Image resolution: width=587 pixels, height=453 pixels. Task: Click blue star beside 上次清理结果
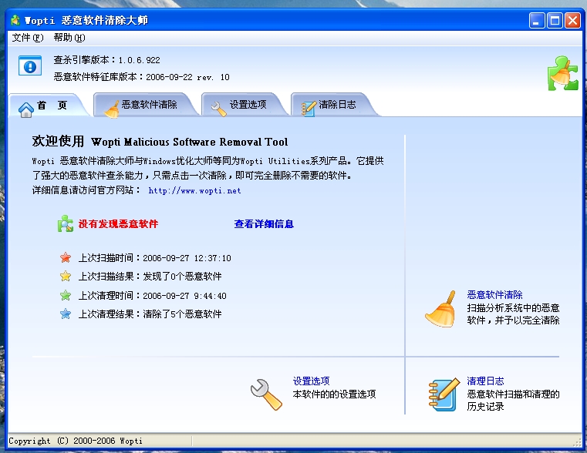point(66,314)
